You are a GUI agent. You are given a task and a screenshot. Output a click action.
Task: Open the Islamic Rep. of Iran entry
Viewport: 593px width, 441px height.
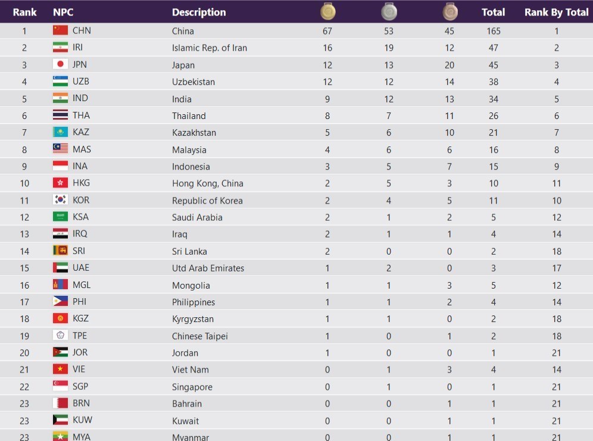pos(209,48)
